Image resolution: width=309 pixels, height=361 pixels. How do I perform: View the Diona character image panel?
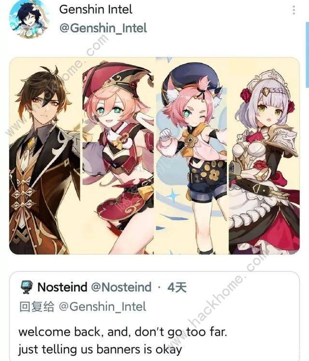pyautogui.click(x=191, y=156)
